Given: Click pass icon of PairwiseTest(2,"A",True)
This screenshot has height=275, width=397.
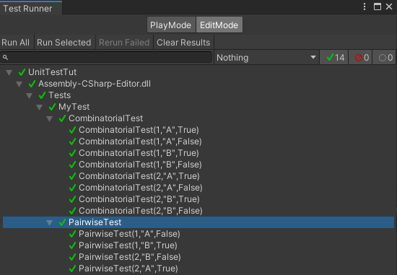Looking at the screenshot, I should [x=72, y=269].
